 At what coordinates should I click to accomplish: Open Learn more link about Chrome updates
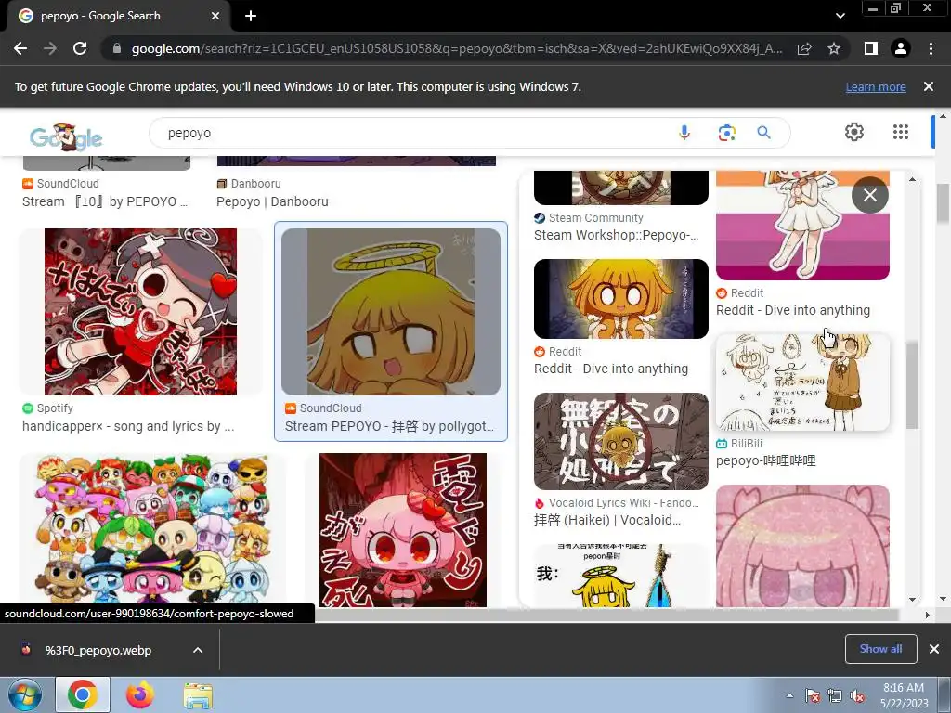(x=876, y=86)
